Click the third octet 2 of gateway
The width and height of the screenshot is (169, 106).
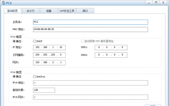point(53,62)
